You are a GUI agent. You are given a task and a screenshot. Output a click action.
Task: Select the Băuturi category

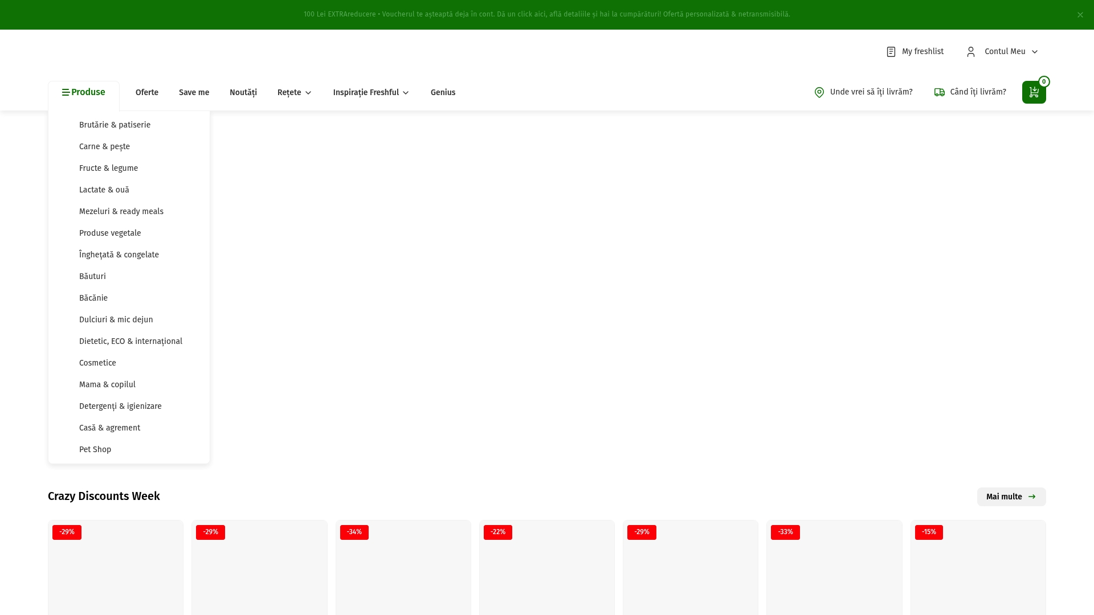pos(92,276)
